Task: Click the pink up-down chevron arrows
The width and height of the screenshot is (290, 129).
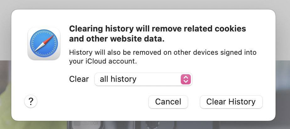Action: pos(186,79)
